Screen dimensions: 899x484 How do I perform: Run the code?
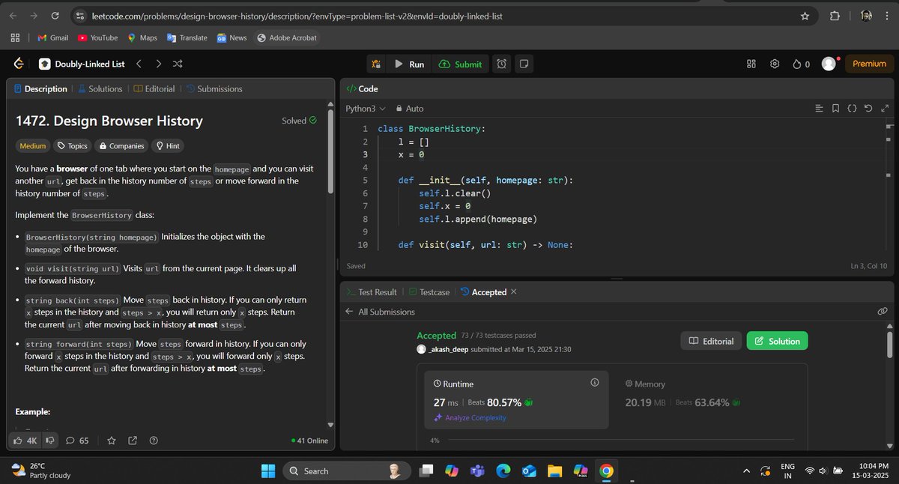pos(409,64)
